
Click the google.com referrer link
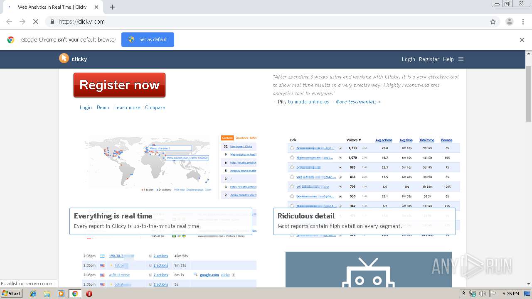coord(209,275)
